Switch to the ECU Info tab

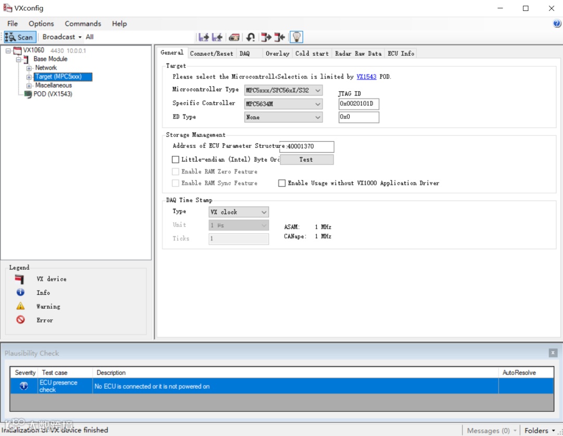pos(401,54)
